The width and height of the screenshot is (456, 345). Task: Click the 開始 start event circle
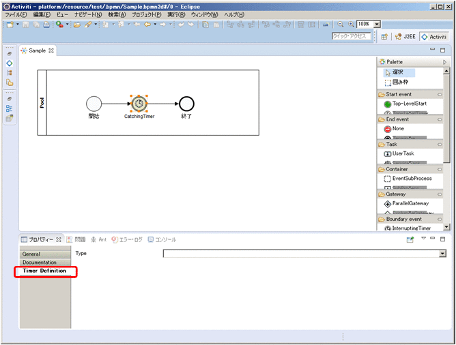coord(94,103)
